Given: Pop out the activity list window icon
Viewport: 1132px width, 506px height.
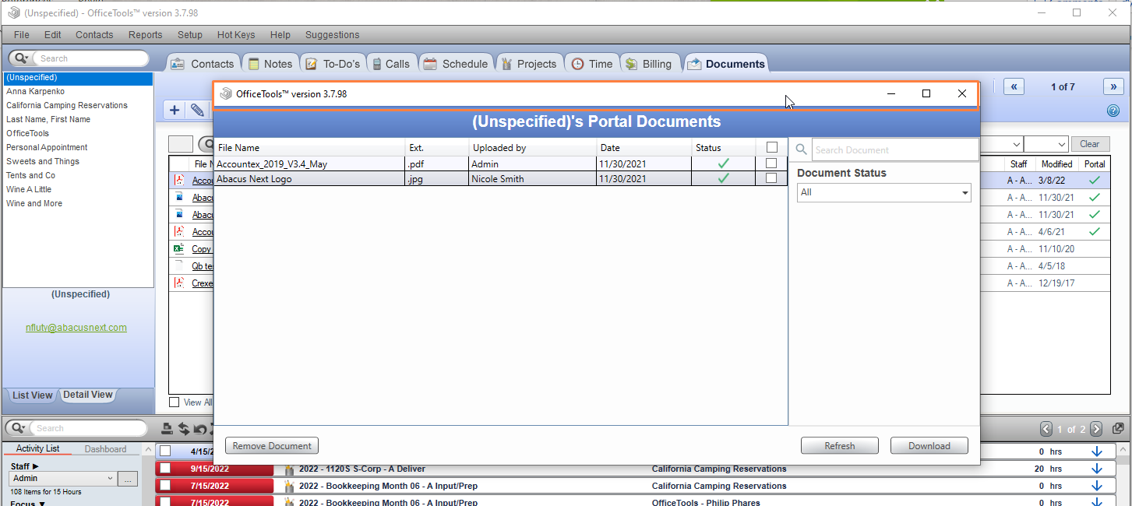Looking at the screenshot, I should 1118,428.
